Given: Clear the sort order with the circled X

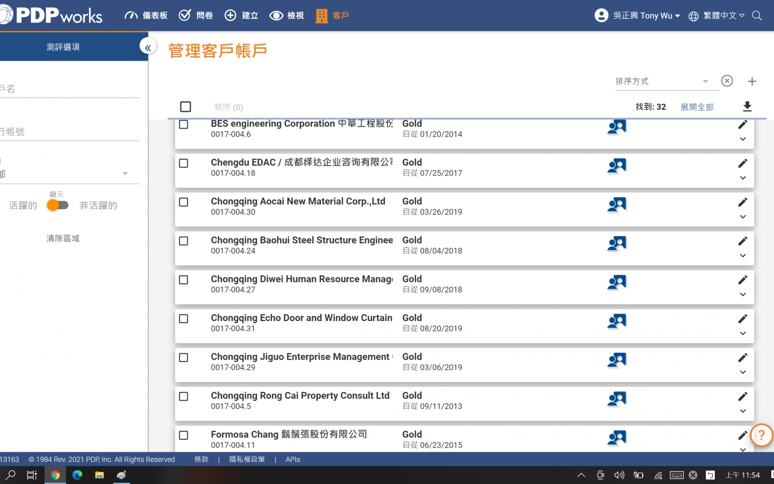Looking at the screenshot, I should [727, 81].
